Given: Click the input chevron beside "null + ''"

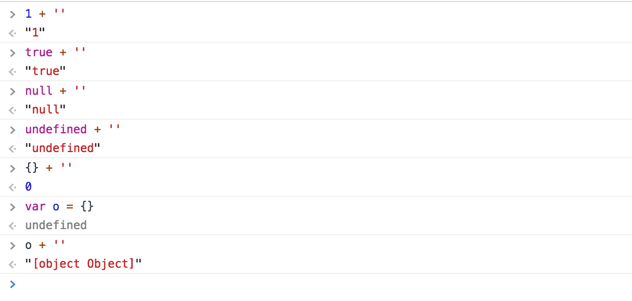Looking at the screenshot, I should [13, 91].
